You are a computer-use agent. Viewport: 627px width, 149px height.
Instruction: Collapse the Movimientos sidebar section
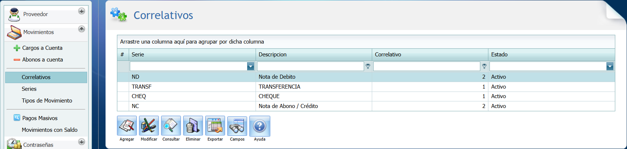[x=82, y=29]
